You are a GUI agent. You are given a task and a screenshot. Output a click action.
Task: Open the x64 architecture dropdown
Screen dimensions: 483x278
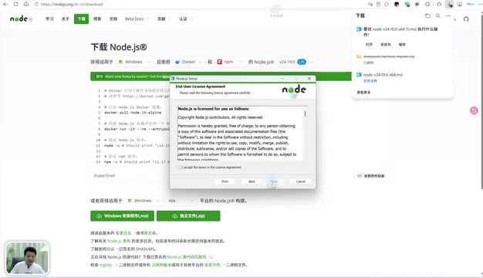(x=181, y=201)
